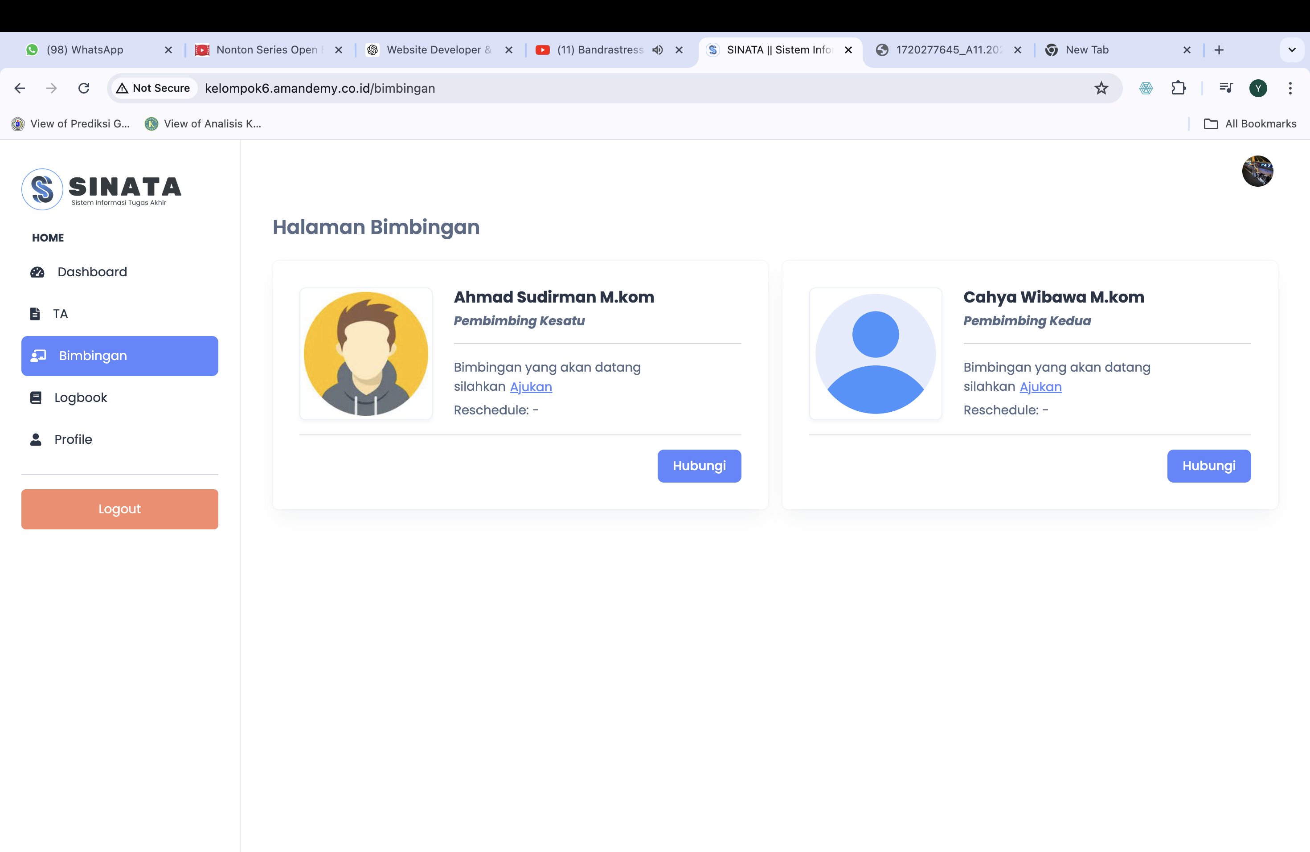
Task: Select the Bimbingan menu item
Action: [119, 356]
